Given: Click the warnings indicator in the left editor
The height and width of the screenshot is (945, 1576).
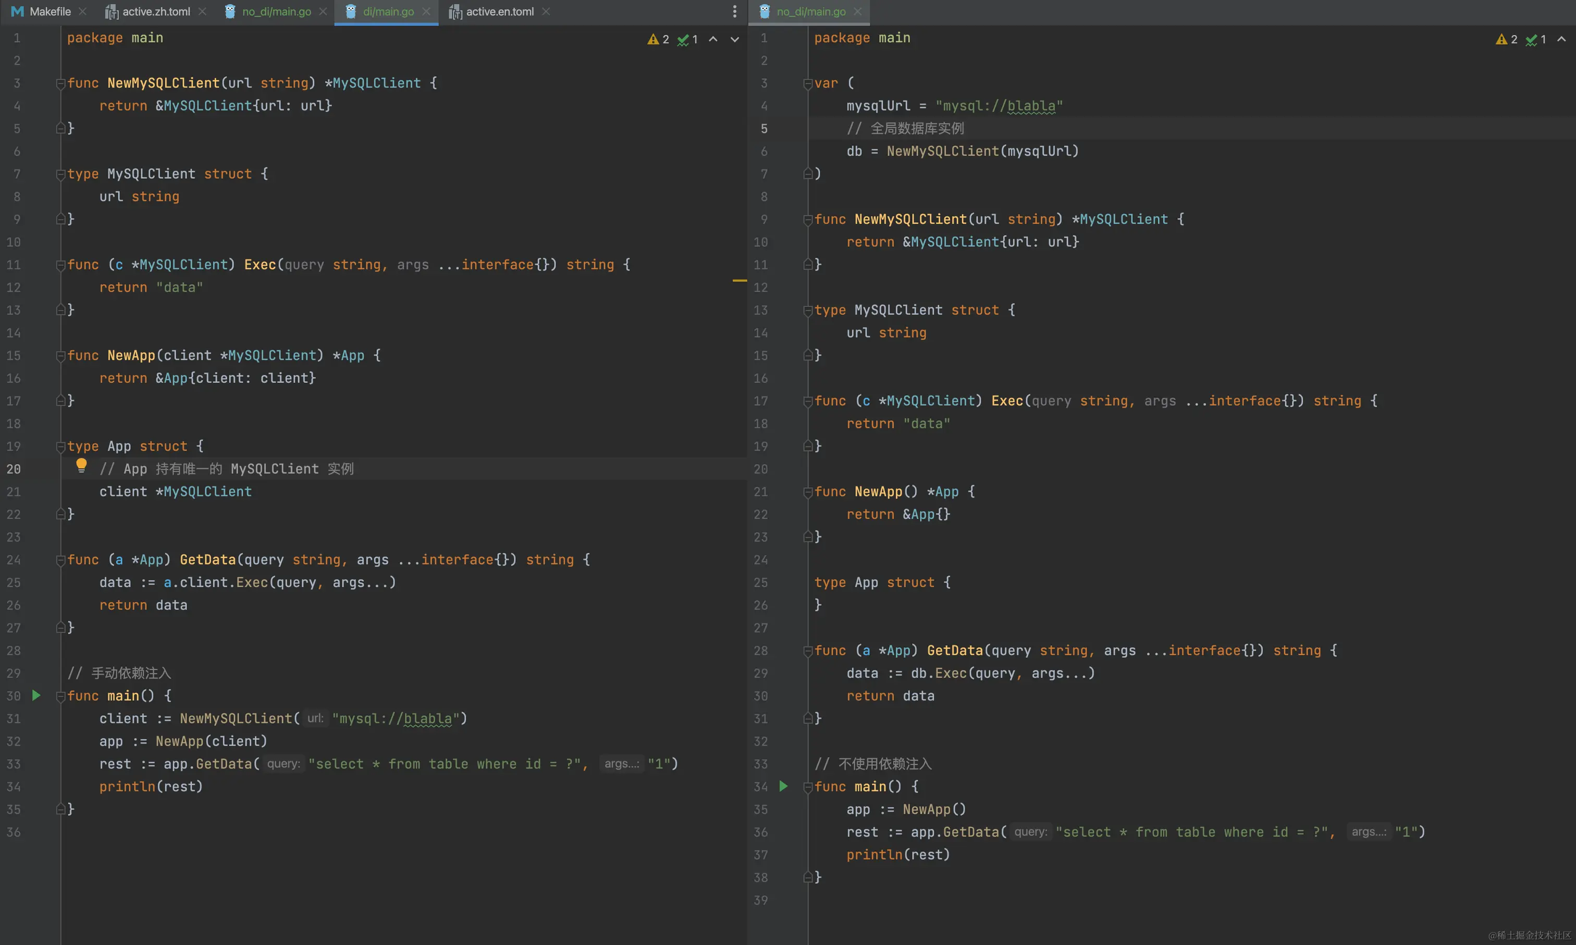Looking at the screenshot, I should [x=658, y=40].
